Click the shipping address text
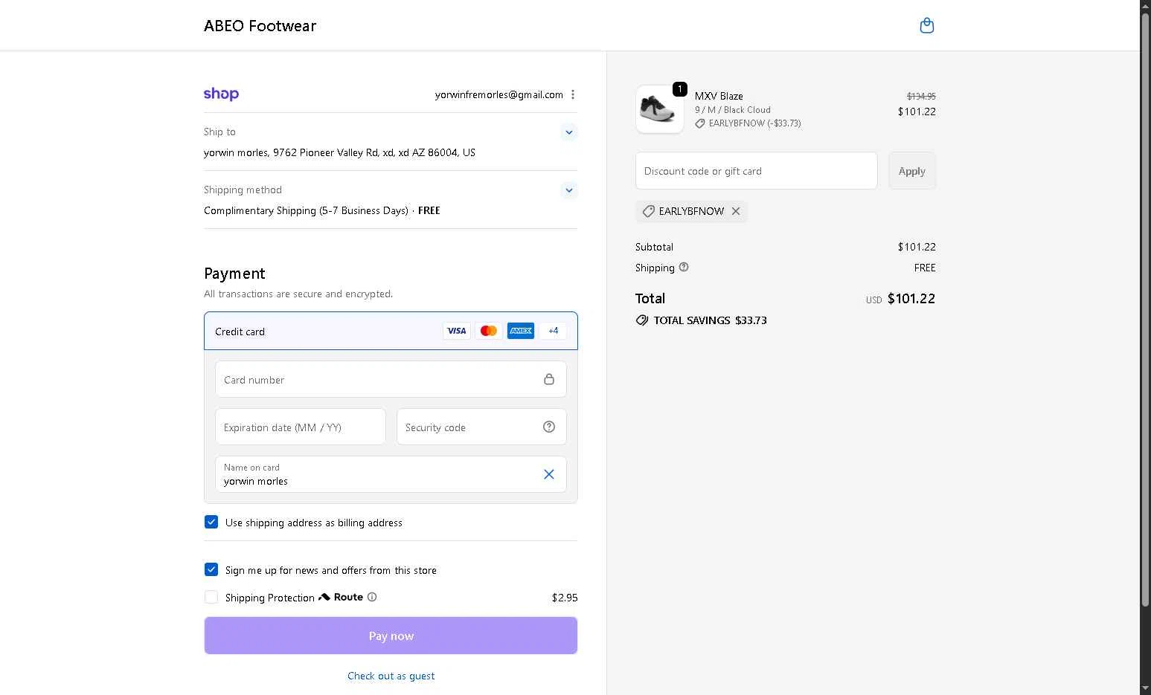 (339, 152)
